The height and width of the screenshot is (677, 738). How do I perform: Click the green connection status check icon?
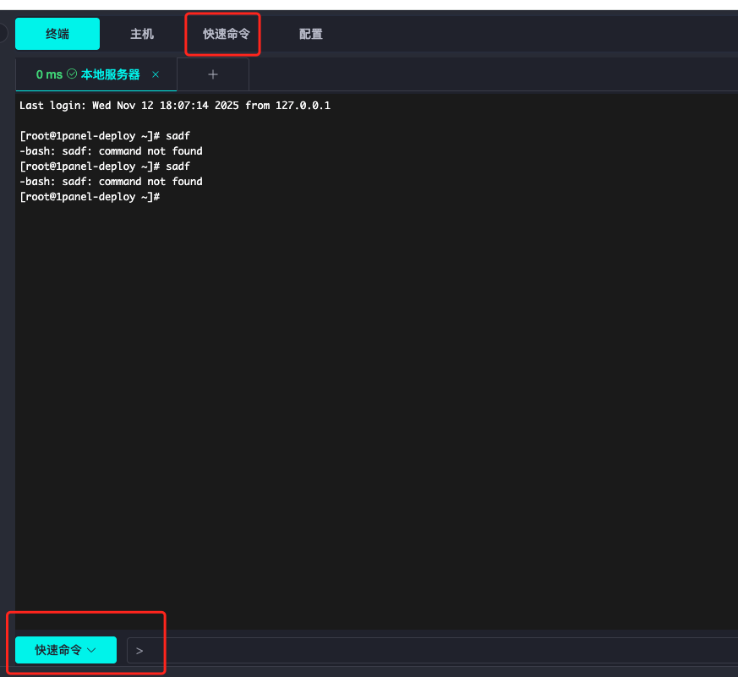(72, 74)
